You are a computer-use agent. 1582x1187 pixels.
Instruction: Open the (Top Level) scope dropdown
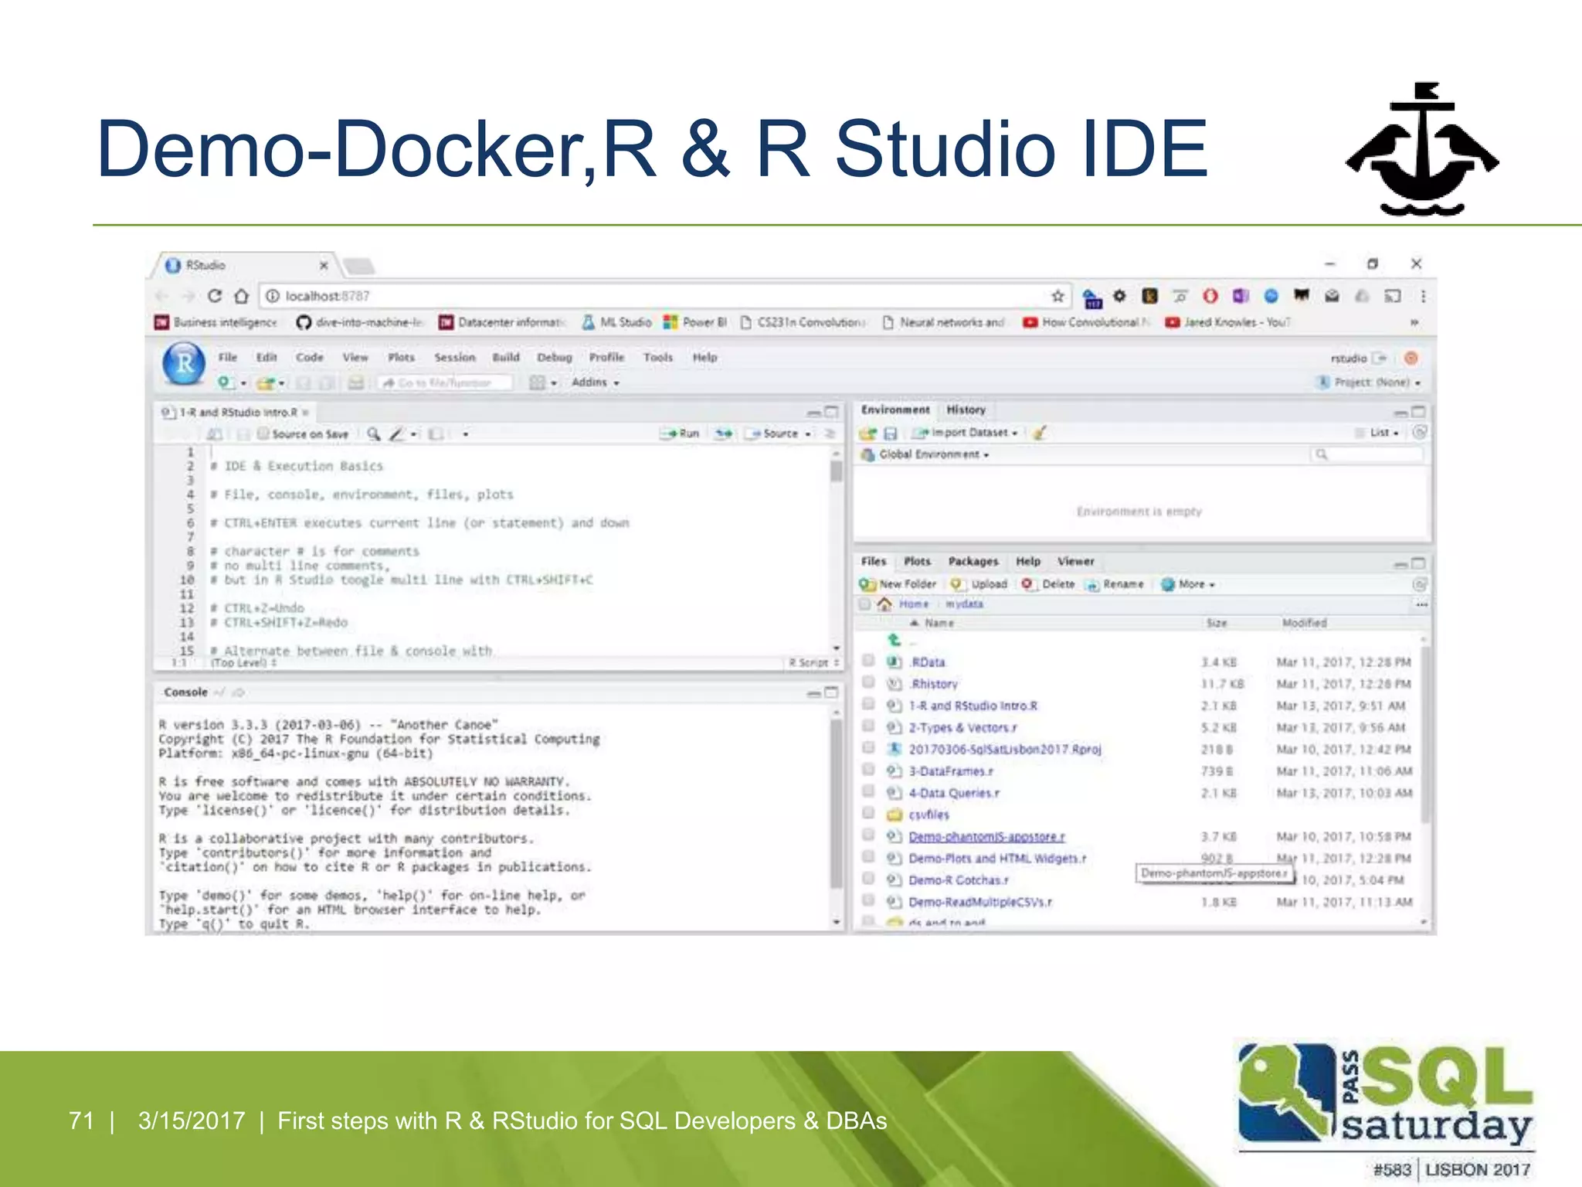coord(243,662)
